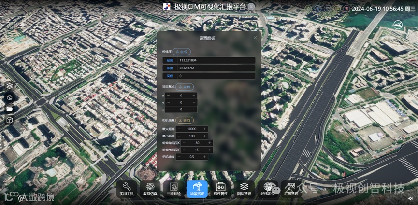This screenshot has width=418, height=205.
Task: Click 定位 button next to 经纬度
Action: point(182,52)
